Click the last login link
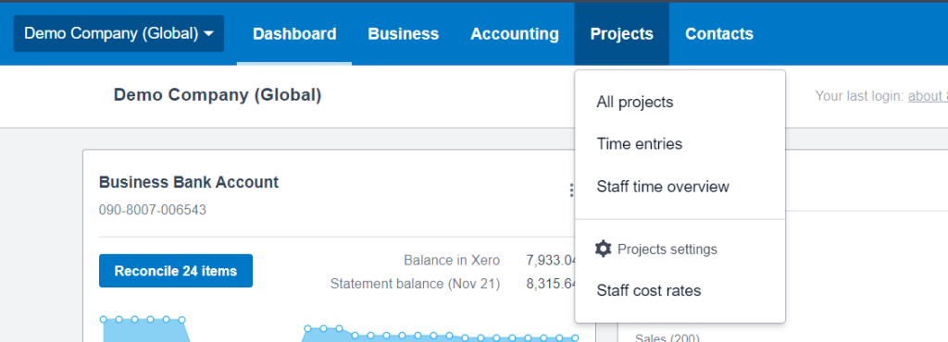Viewport: 948px width, 342px height. (928, 96)
